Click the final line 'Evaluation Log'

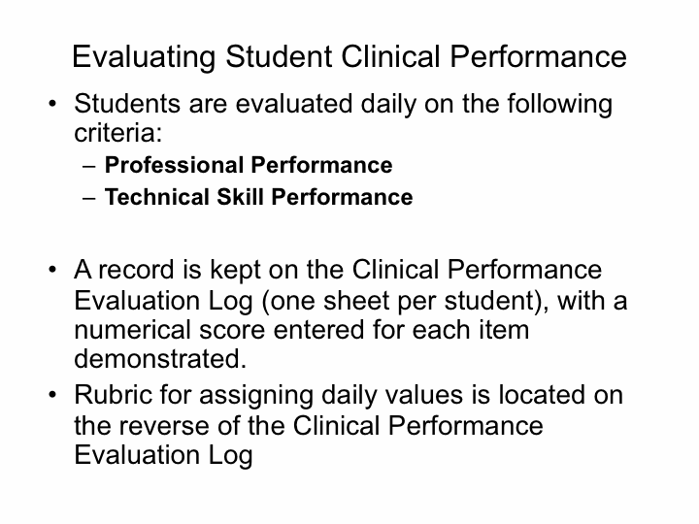(x=163, y=455)
